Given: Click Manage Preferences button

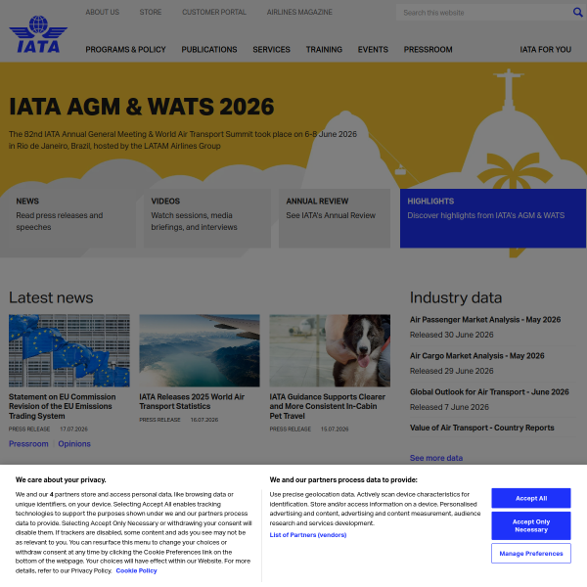Looking at the screenshot, I should click(531, 554).
